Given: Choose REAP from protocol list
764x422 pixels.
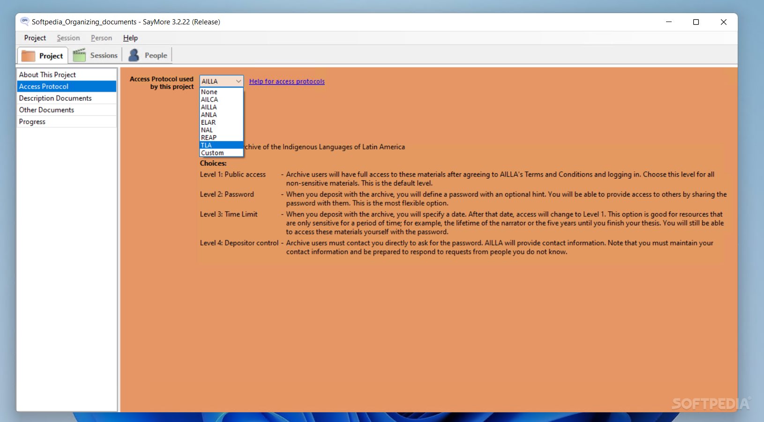Looking at the screenshot, I should (x=221, y=138).
